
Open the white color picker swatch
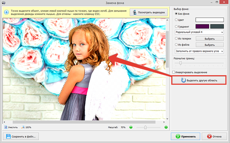pyautogui.click(x=209, y=20)
